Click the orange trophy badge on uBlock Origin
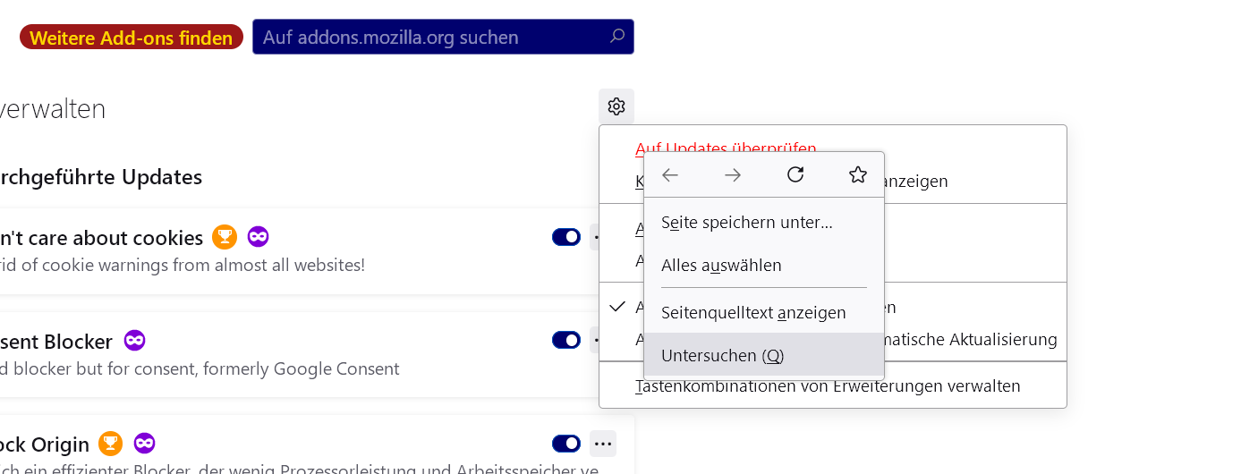The height and width of the screenshot is (474, 1258). pos(110,443)
